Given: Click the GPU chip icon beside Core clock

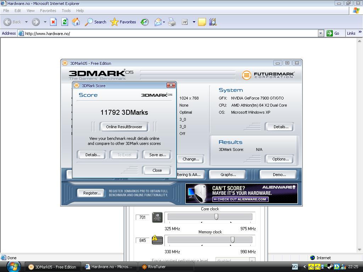Looking at the screenshot, I should pyautogui.click(x=157, y=217).
